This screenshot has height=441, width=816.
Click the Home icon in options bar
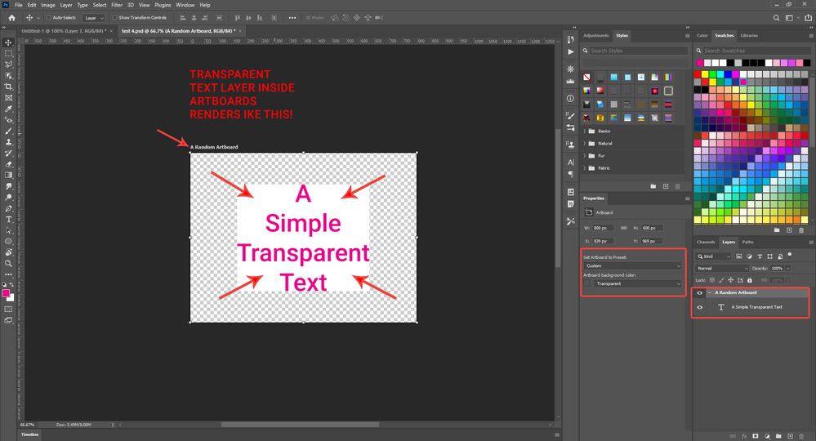click(12, 18)
